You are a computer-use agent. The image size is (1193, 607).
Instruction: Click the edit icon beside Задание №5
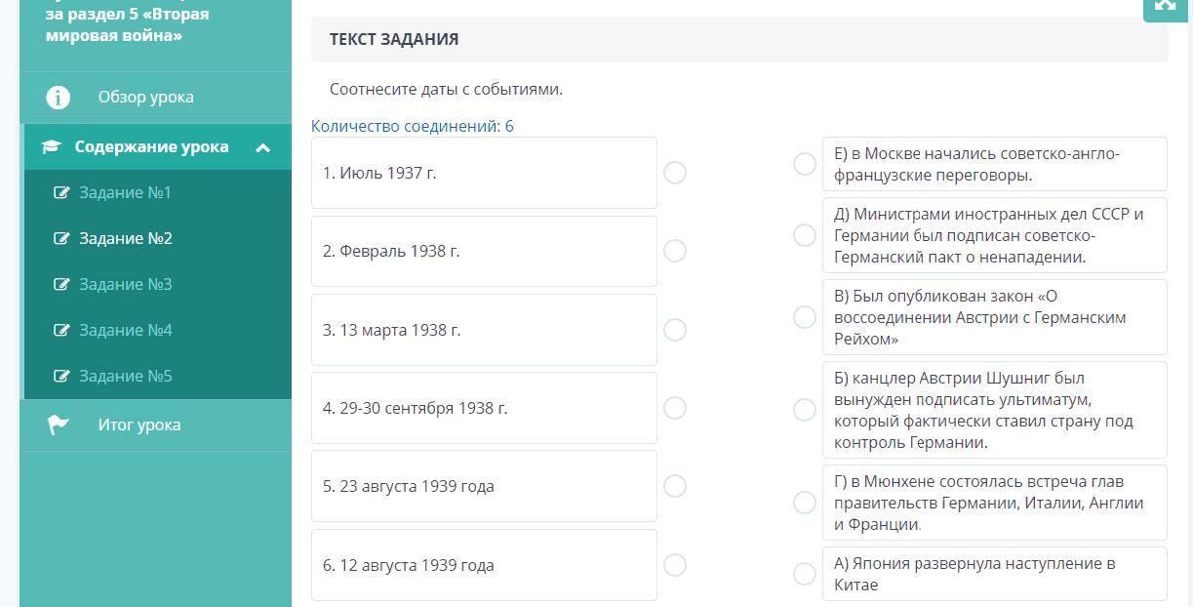(61, 377)
